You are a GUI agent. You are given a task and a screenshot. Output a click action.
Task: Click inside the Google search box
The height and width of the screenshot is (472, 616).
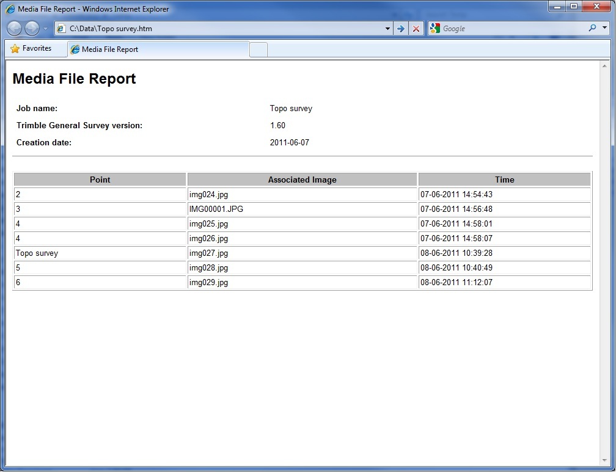click(x=512, y=29)
